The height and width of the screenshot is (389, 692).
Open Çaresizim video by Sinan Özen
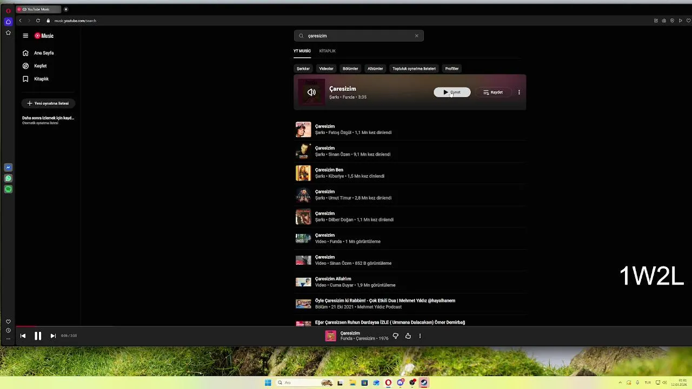pos(410,260)
